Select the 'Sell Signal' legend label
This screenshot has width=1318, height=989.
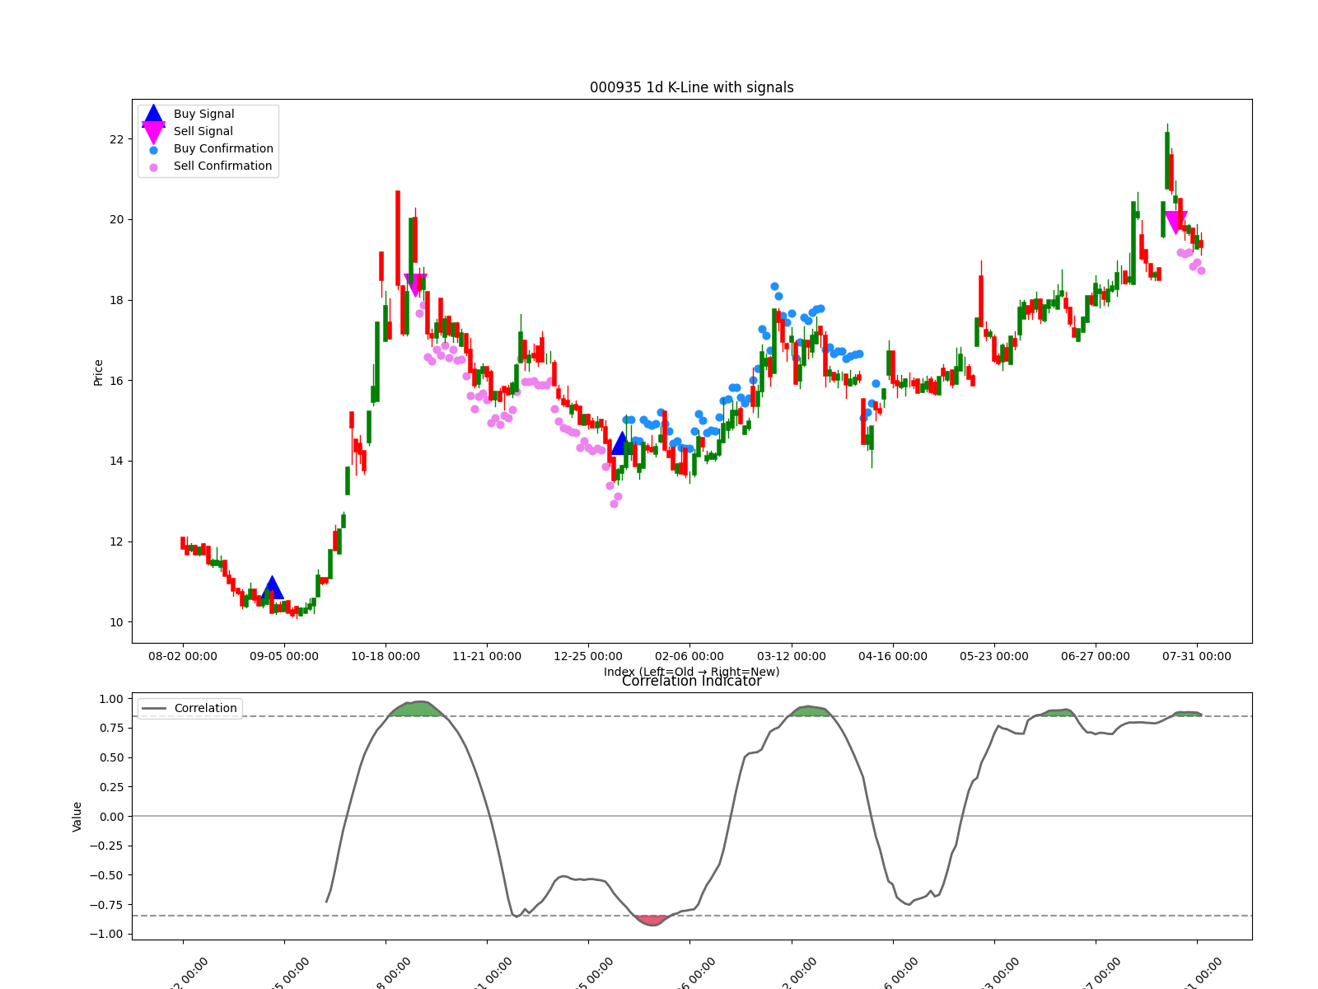(203, 132)
